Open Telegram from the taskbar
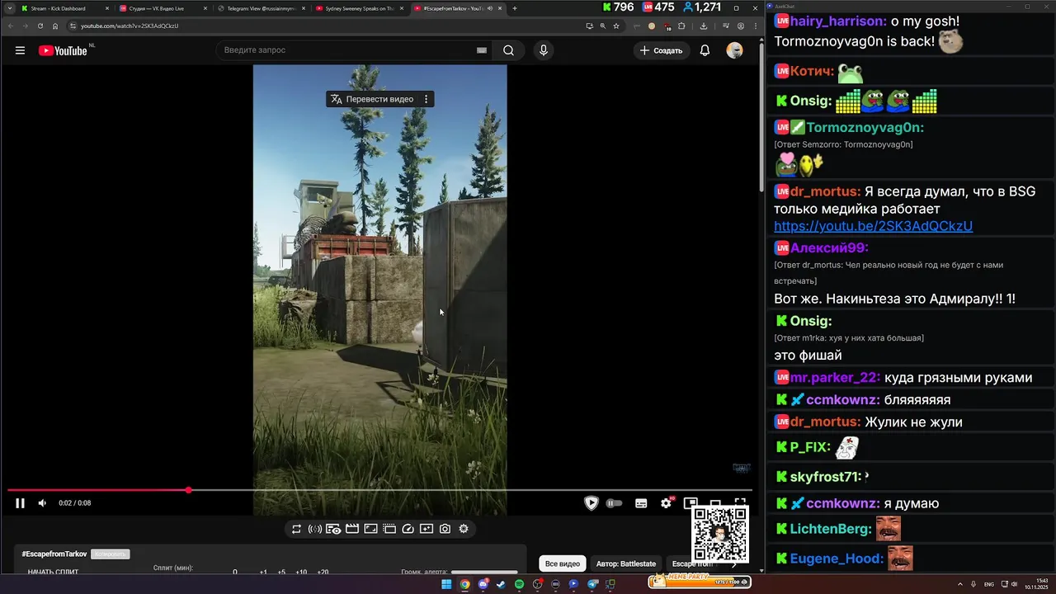 592,584
